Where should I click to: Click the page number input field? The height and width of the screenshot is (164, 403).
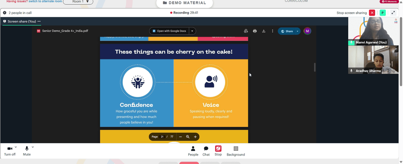point(162,137)
